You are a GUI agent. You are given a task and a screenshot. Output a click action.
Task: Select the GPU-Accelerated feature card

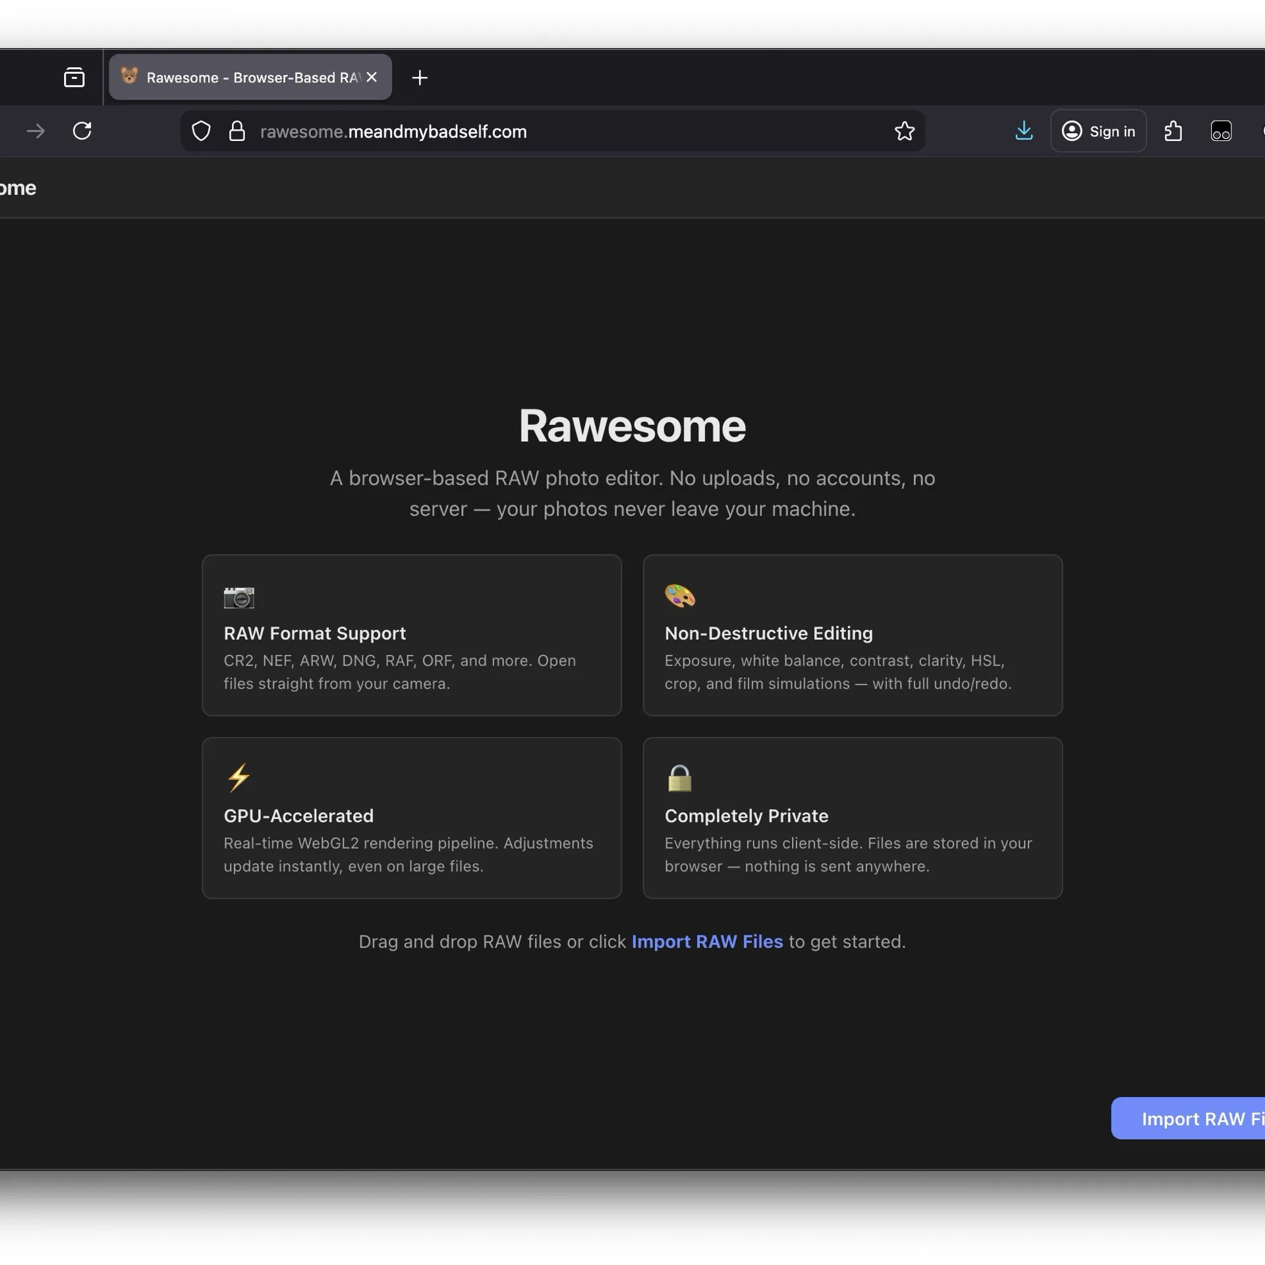click(411, 818)
